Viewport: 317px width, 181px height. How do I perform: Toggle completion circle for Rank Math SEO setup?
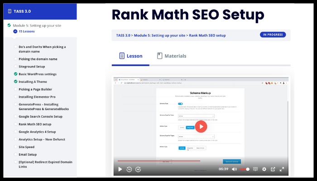point(15,124)
